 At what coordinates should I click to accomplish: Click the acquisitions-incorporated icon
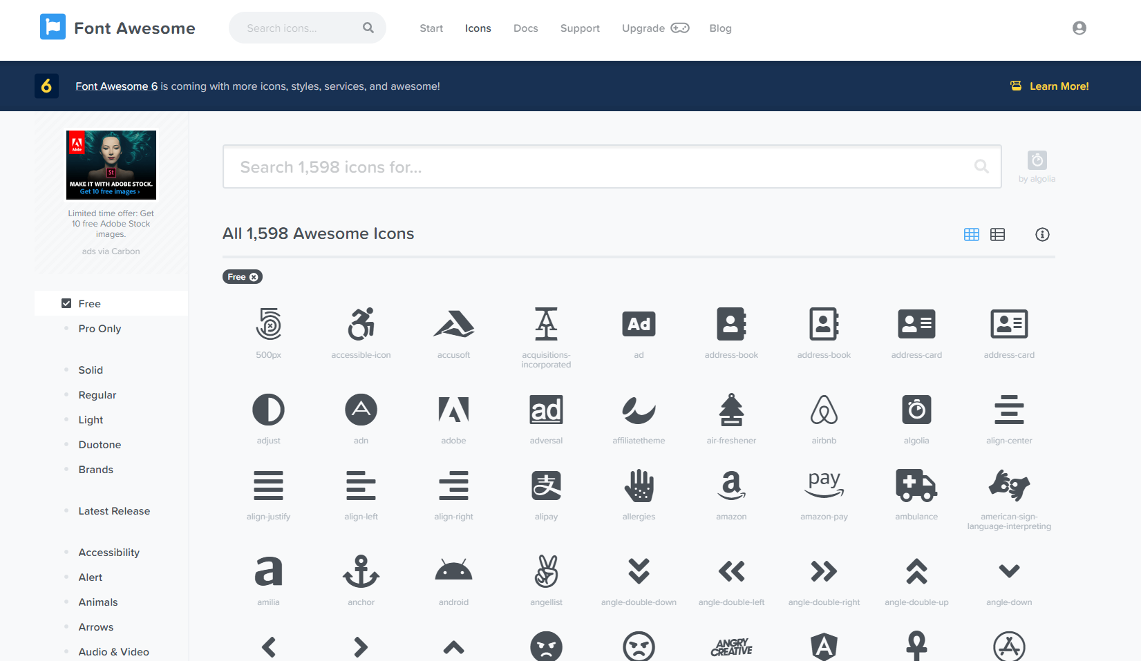click(546, 325)
